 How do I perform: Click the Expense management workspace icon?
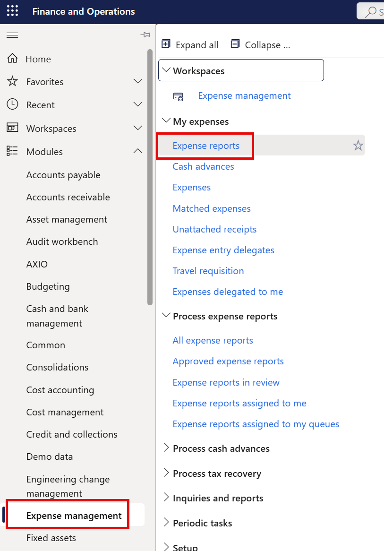tap(178, 96)
